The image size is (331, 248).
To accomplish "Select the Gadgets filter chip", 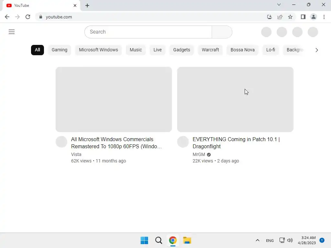I will click(x=182, y=50).
